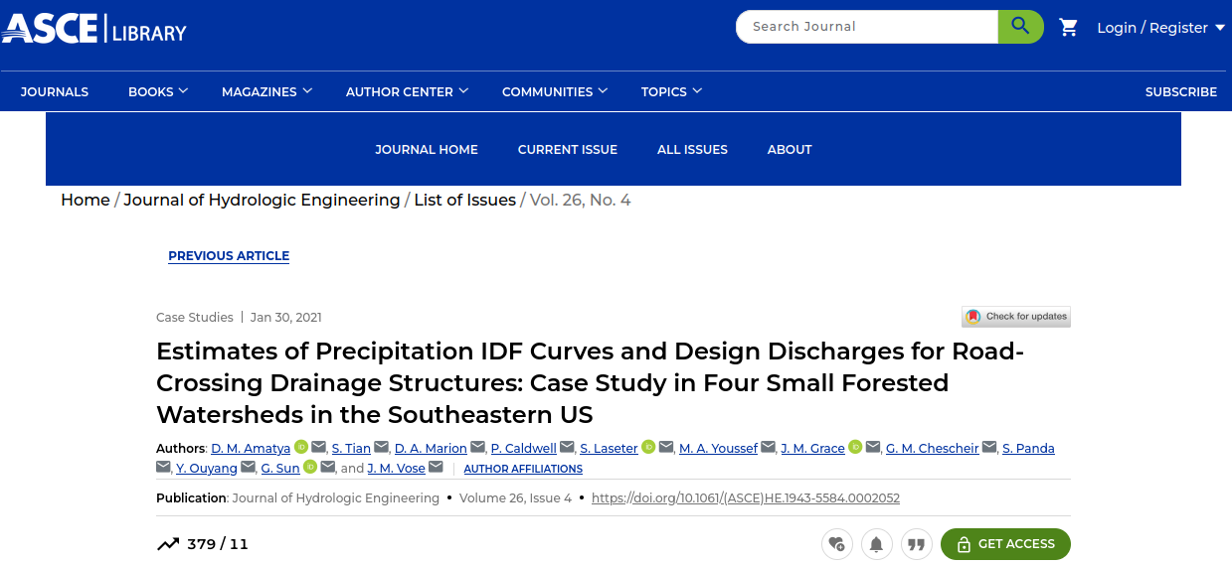
Task: Open citation tool via quote icon
Action: [916, 544]
